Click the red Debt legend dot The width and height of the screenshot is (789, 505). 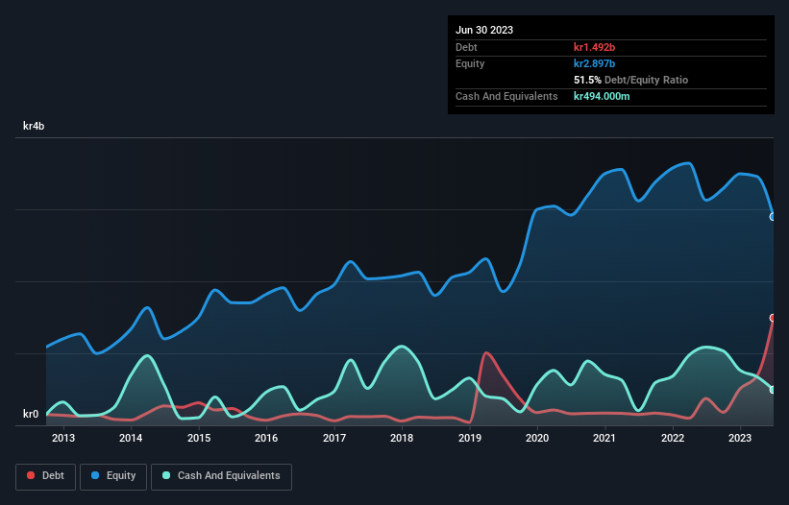[x=31, y=475]
